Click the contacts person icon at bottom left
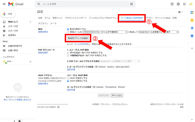This screenshot has width=195, height=122. click(14, 121)
